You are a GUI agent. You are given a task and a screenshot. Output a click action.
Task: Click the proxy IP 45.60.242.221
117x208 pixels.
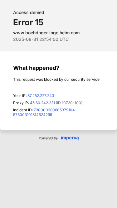42,103
